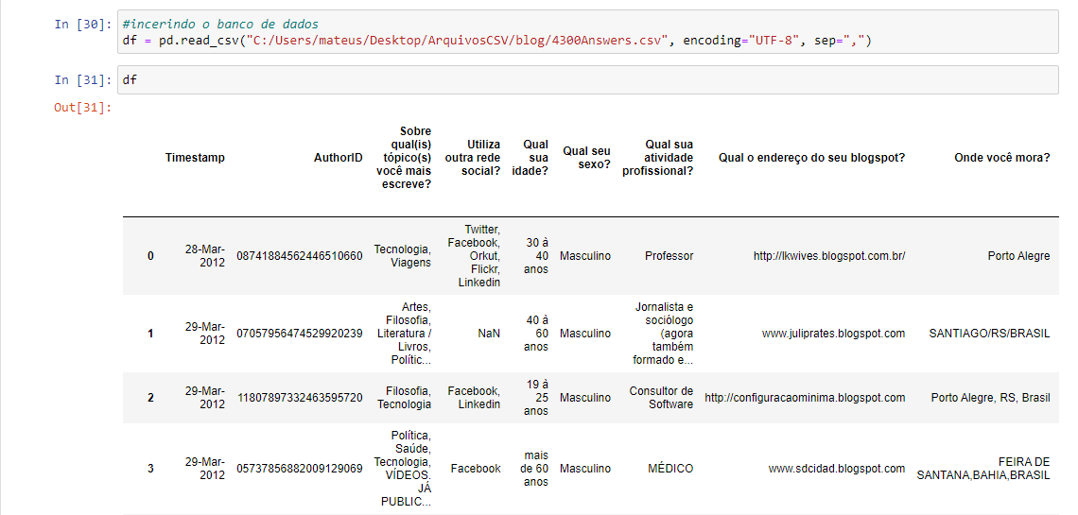Click the In [31] prompt label

point(82,80)
